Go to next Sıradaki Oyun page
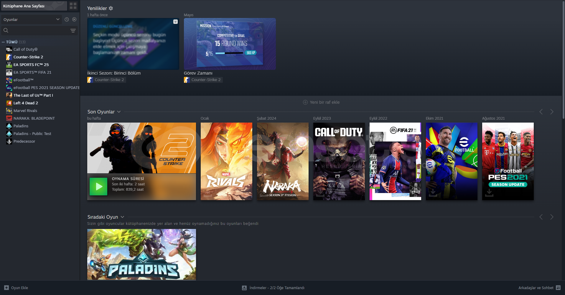Image resolution: width=565 pixels, height=295 pixels. pyautogui.click(x=552, y=217)
